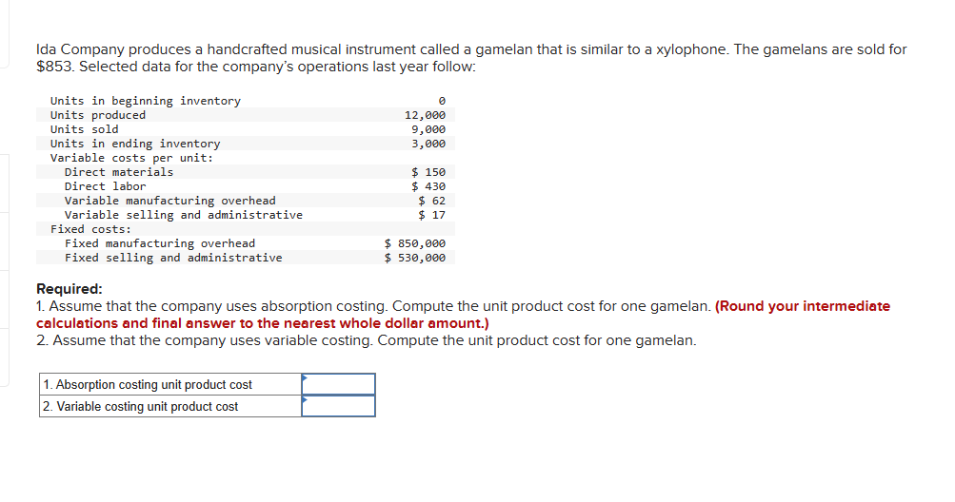955x502 pixels.
Task: Click the 'Variable costs per unit:' section header
Action: [132, 158]
